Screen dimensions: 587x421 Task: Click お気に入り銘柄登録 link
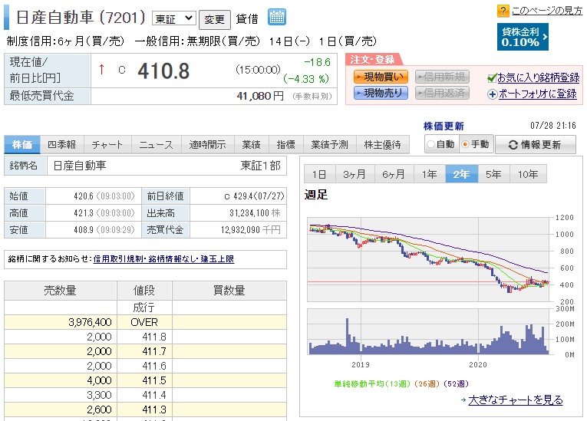[x=539, y=78]
